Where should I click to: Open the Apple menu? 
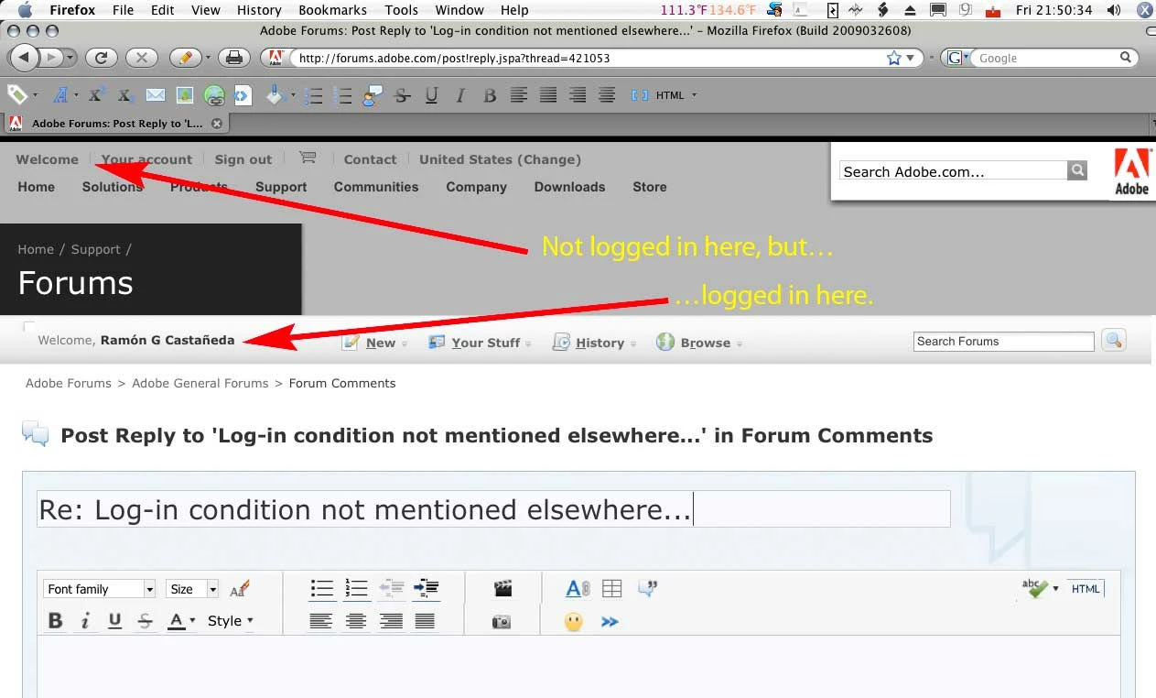25,10
